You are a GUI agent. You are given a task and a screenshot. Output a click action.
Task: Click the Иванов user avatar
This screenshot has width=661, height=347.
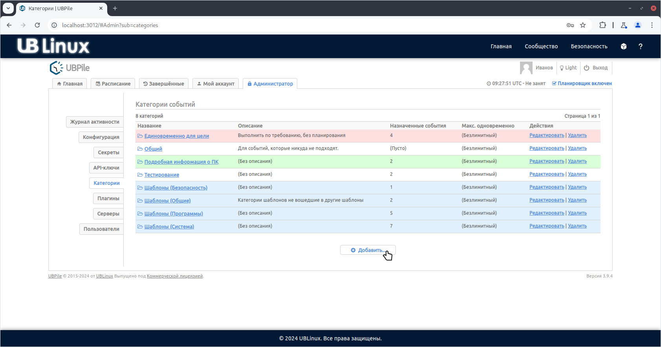(x=526, y=68)
